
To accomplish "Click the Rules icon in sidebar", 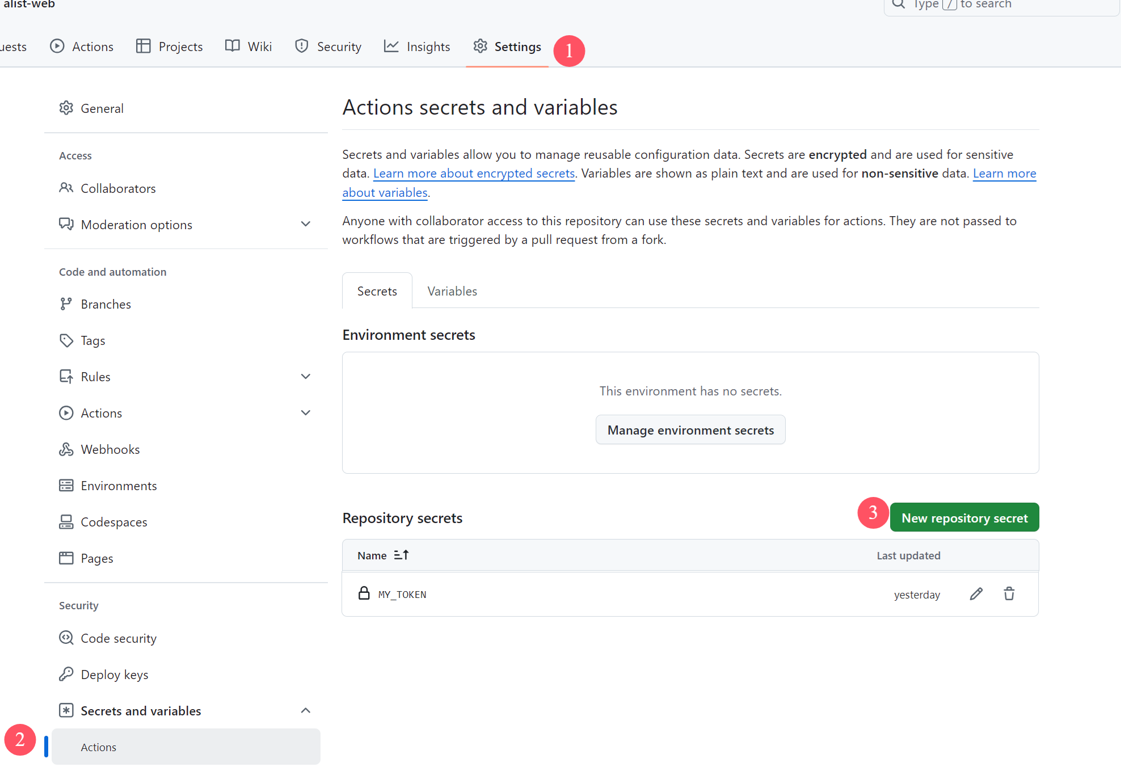I will tap(66, 377).
